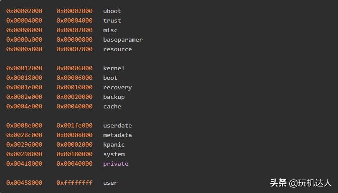Select the 0x0000a800 offset address
The width and height of the screenshot is (338, 193).
pos(24,49)
